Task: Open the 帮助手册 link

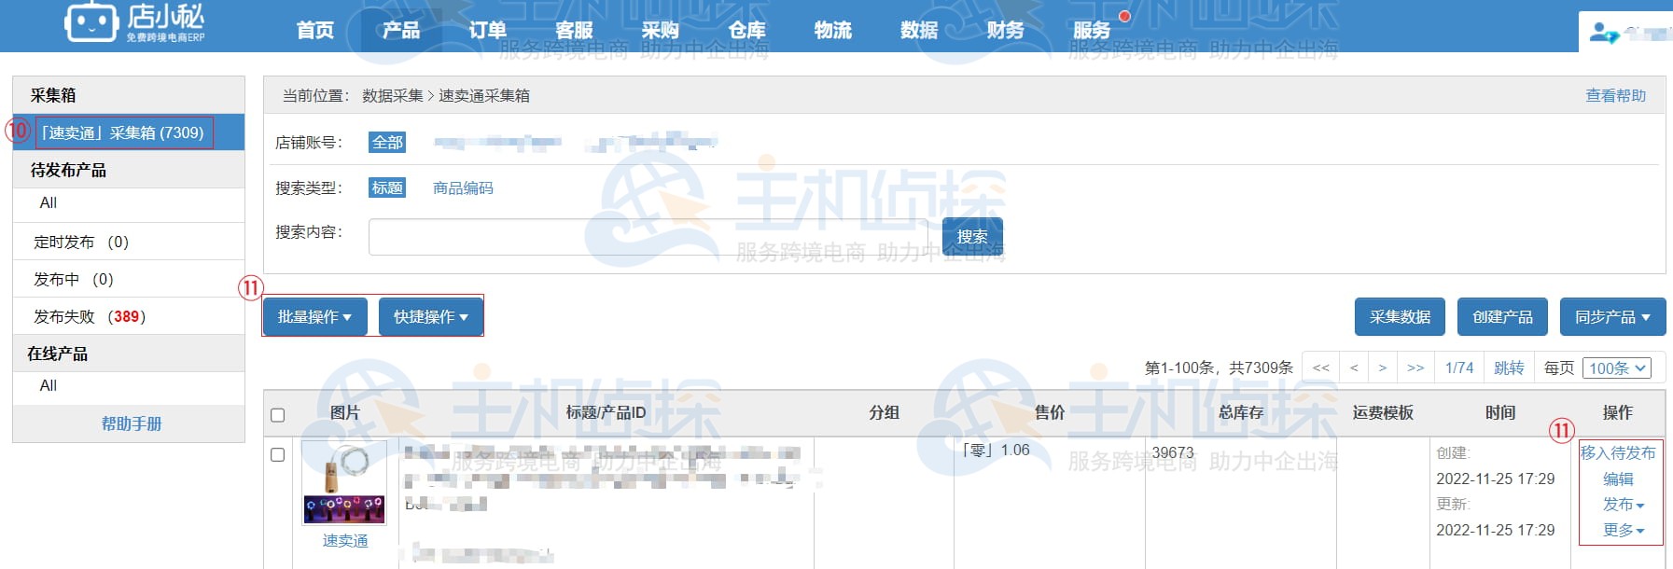Action: click(x=132, y=423)
